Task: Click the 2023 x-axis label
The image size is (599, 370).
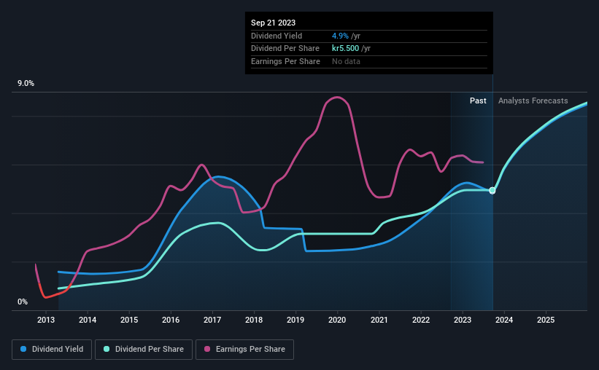Action: coord(463,320)
